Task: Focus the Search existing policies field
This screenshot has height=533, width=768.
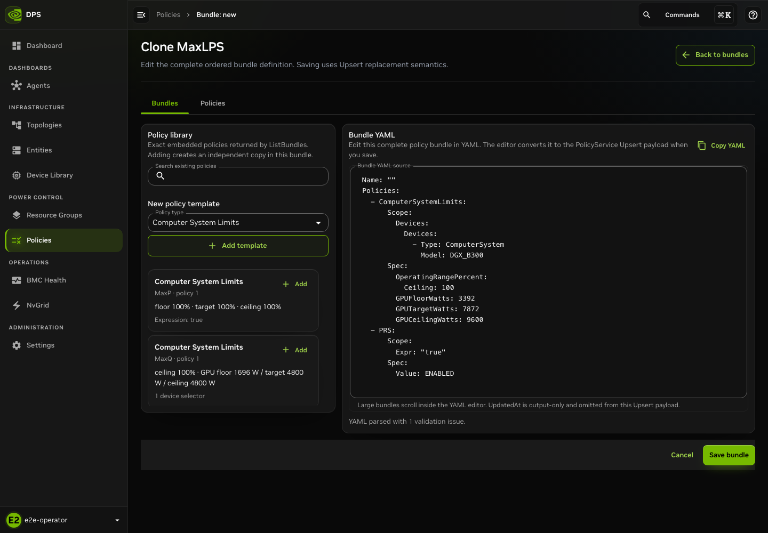Action: pyautogui.click(x=238, y=176)
